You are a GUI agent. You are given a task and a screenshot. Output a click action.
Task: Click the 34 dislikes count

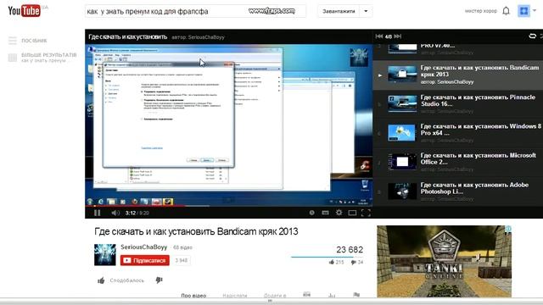pyautogui.click(x=357, y=263)
